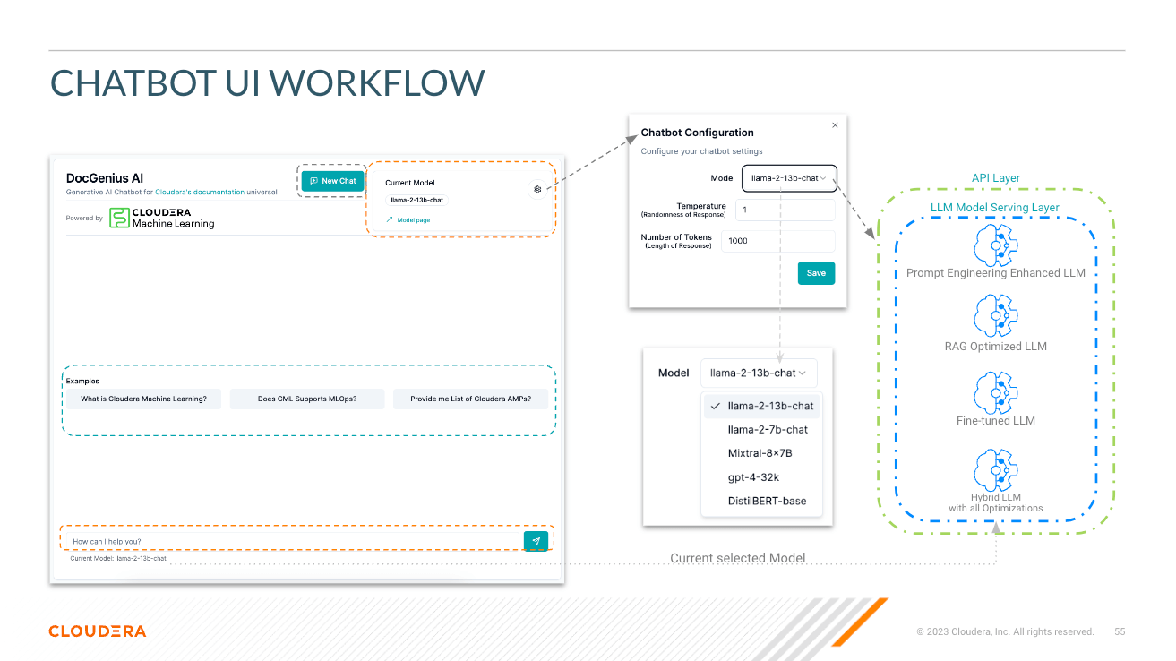
Task: Collapse the expanded Model dropdown showing llama-2-13b-chat
Action: (759, 373)
